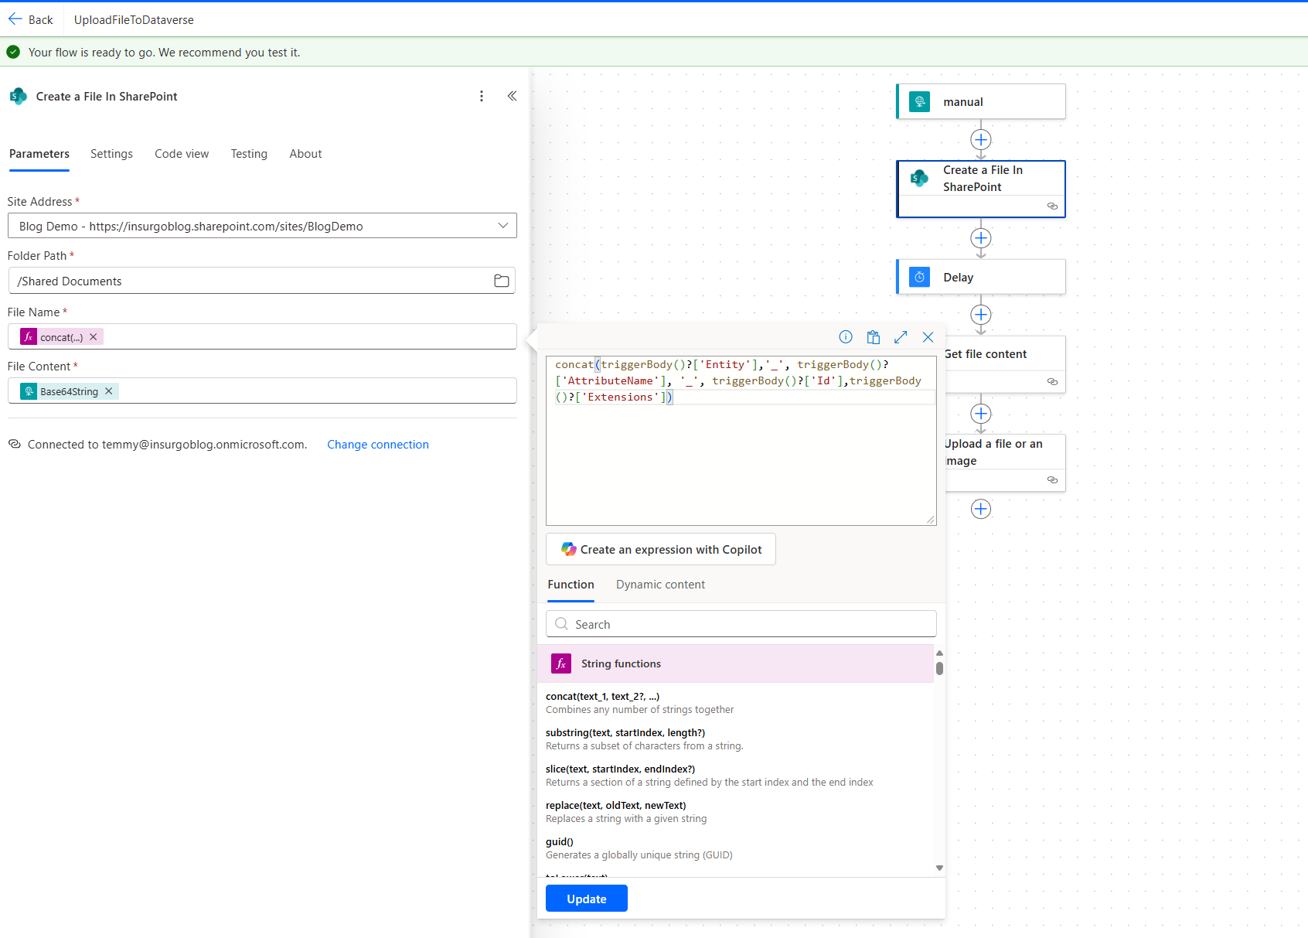Click the Delay timer icon

click(x=919, y=277)
